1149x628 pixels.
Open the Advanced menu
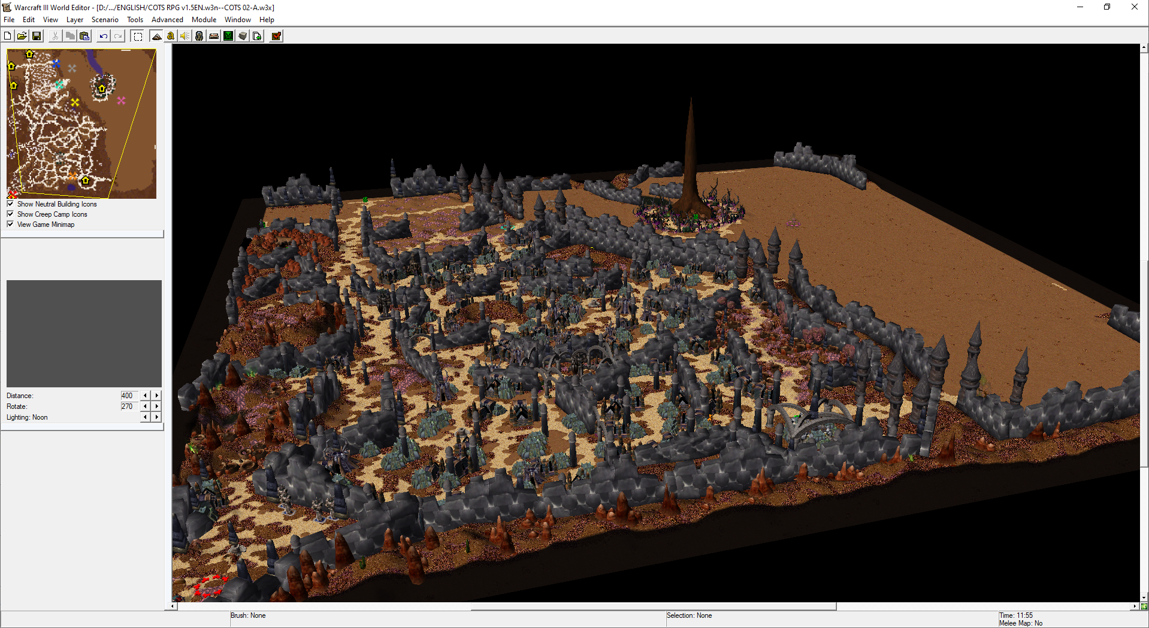coord(167,20)
